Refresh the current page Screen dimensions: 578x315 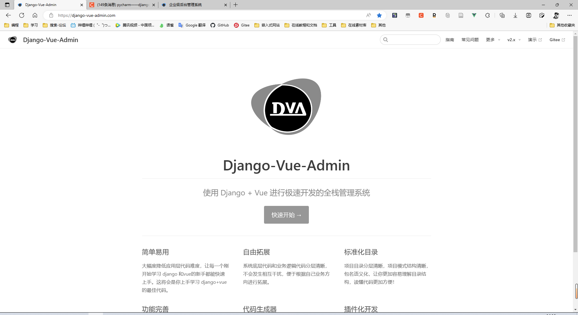(x=22, y=15)
